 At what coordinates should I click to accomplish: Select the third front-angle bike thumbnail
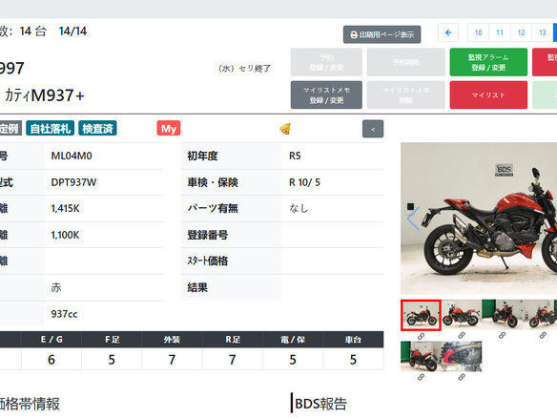point(502,315)
